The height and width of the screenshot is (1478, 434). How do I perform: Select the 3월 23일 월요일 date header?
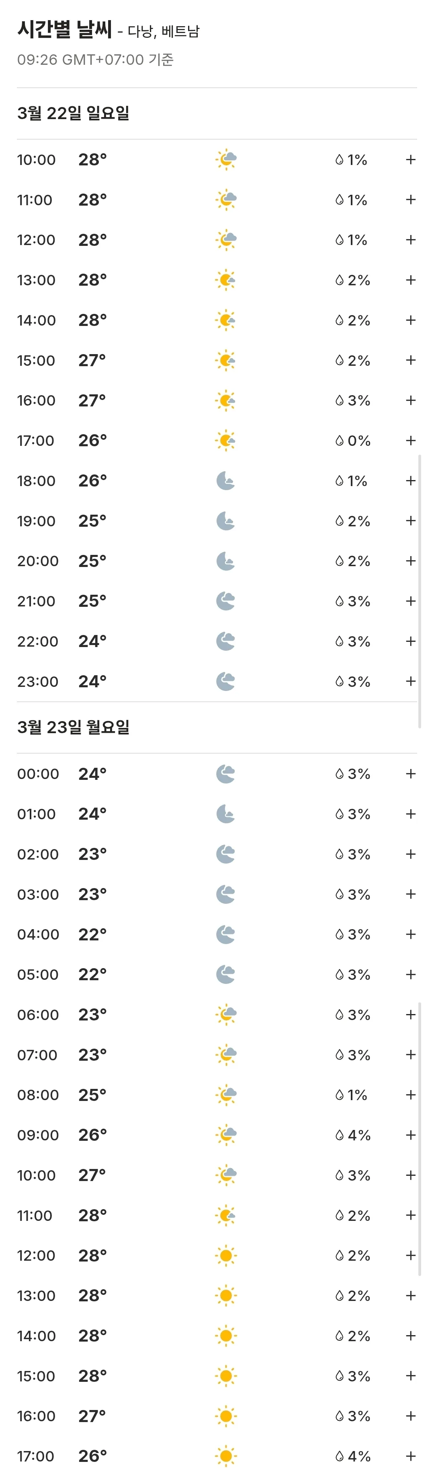74,728
